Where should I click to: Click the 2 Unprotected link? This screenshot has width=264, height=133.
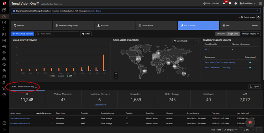(99, 105)
